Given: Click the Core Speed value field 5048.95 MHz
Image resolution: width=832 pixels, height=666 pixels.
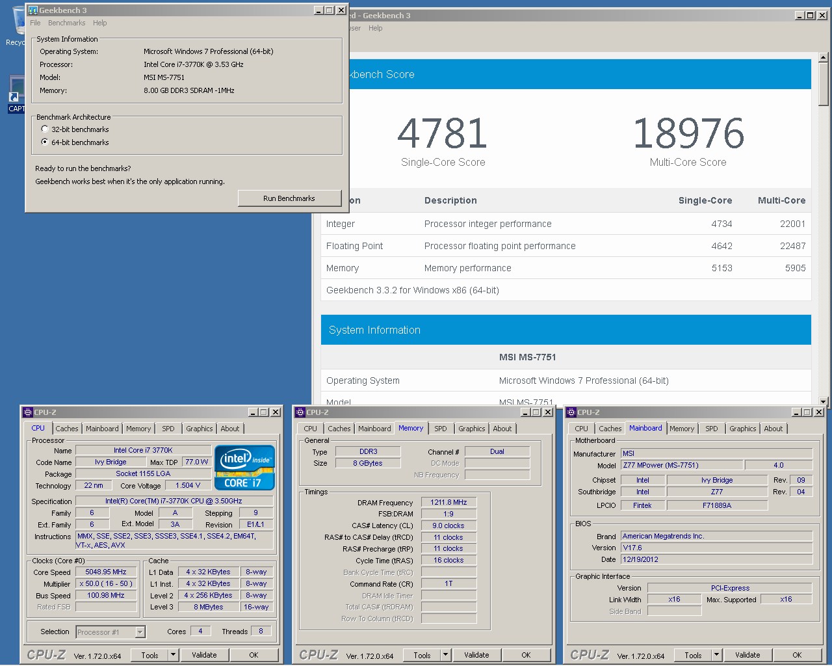Looking at the screenshot, I should tap(106, 572).
